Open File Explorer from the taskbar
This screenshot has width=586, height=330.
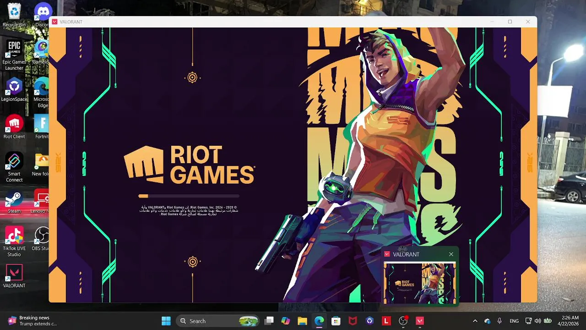click(x=303, y=321)
